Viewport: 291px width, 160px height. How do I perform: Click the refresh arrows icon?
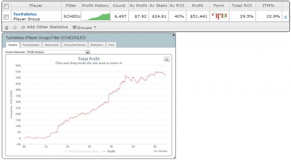coord(15,28)
